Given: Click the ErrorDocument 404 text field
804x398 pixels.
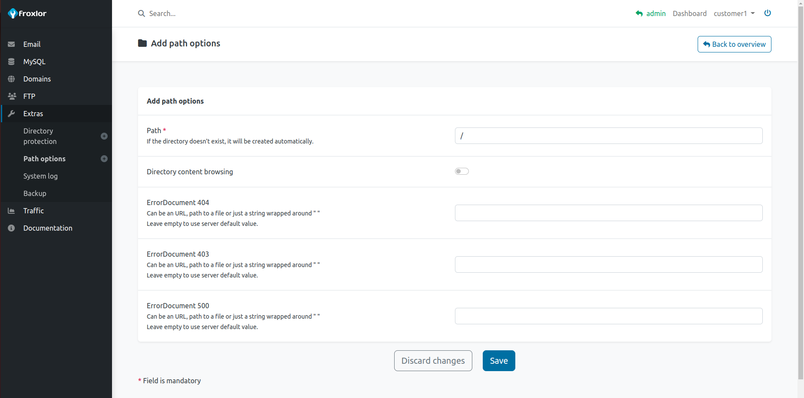Looking at the screenshot, I should click(608, 213).
